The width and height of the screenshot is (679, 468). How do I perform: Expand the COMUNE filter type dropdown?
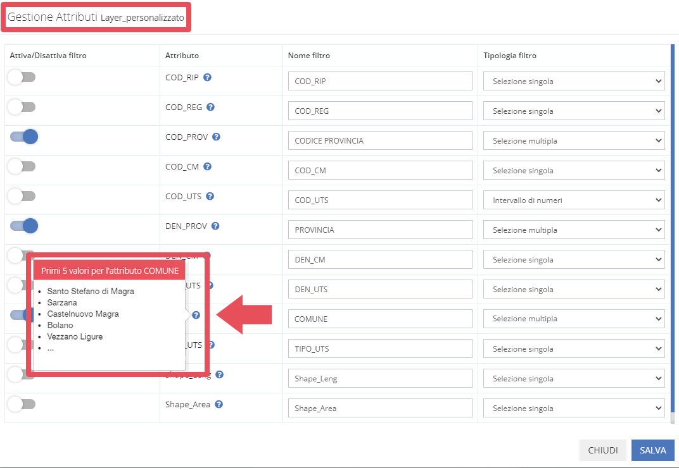(x=573, y=319)
